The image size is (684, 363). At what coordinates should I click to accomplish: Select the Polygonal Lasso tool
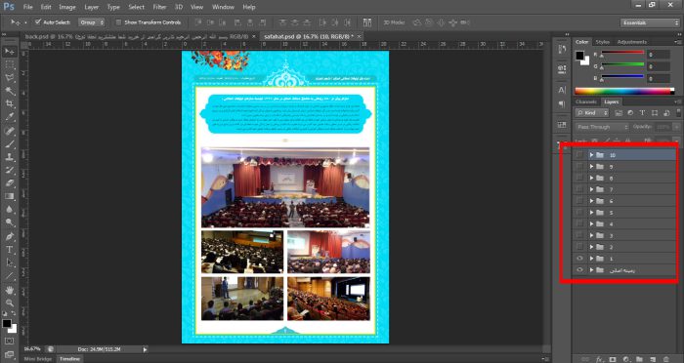tap(10, 78)
